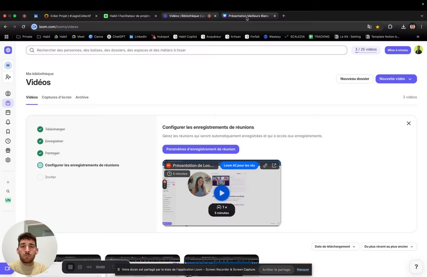The width and height of the screenshot is (427, 277).
Task: Open the Hubspot bookmark
Action: [x=160, y=37]
